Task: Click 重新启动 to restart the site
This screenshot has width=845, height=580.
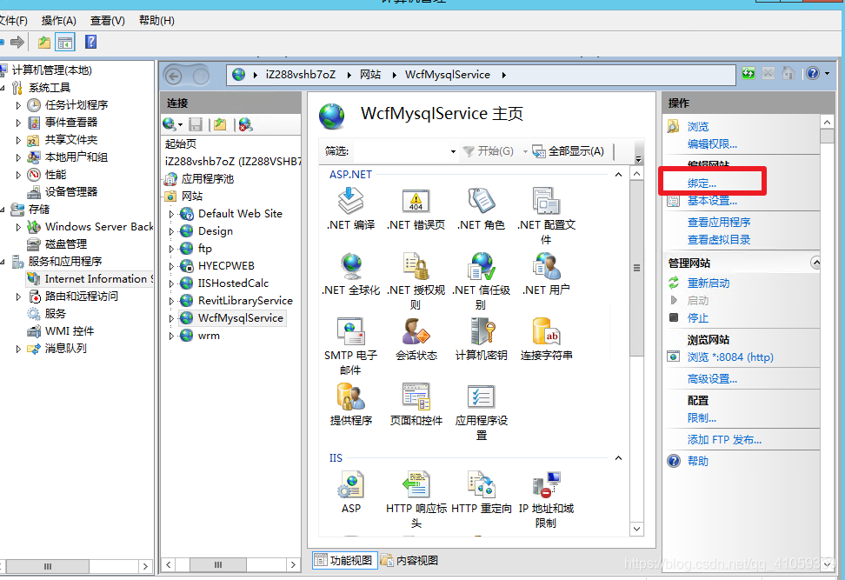Action: (x=709, y=283)
